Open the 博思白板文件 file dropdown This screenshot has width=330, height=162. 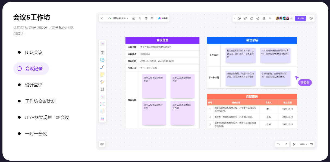118,18
